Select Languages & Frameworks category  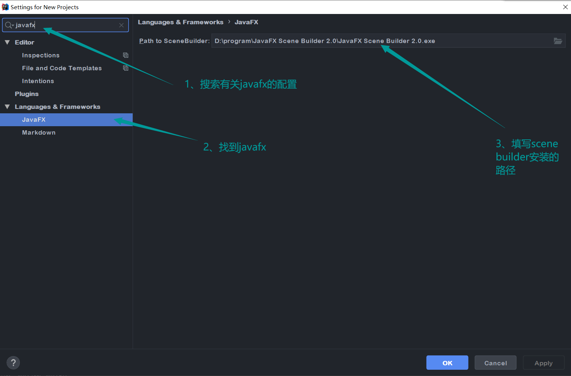click(x=57, y=107)
